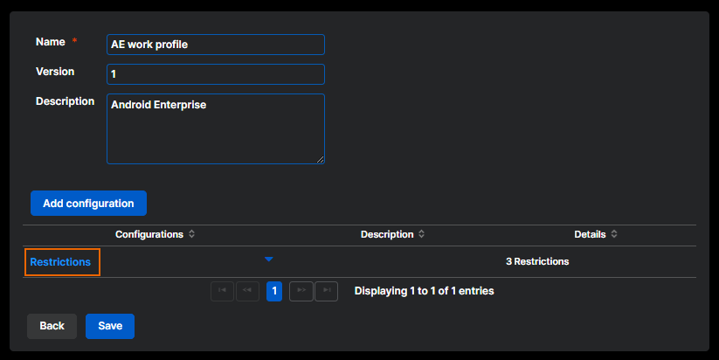This screenshot has height=360, width=719.
Task: Go to the previous page of entries
Action: [247, 291]
